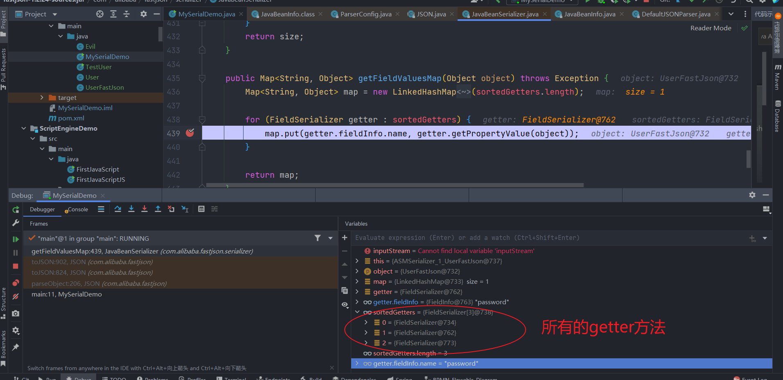Click the Step Out button
The image size is (783, 380).
pos(158,209)
